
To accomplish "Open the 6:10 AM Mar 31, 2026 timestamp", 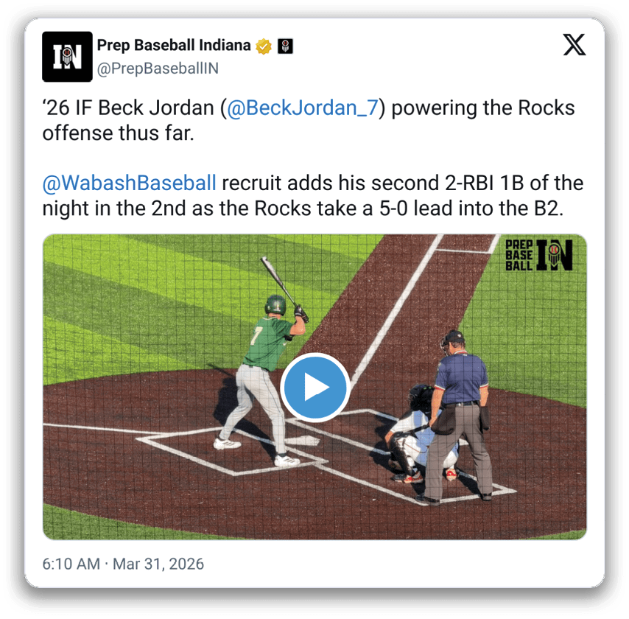I will tap(123, 564).
